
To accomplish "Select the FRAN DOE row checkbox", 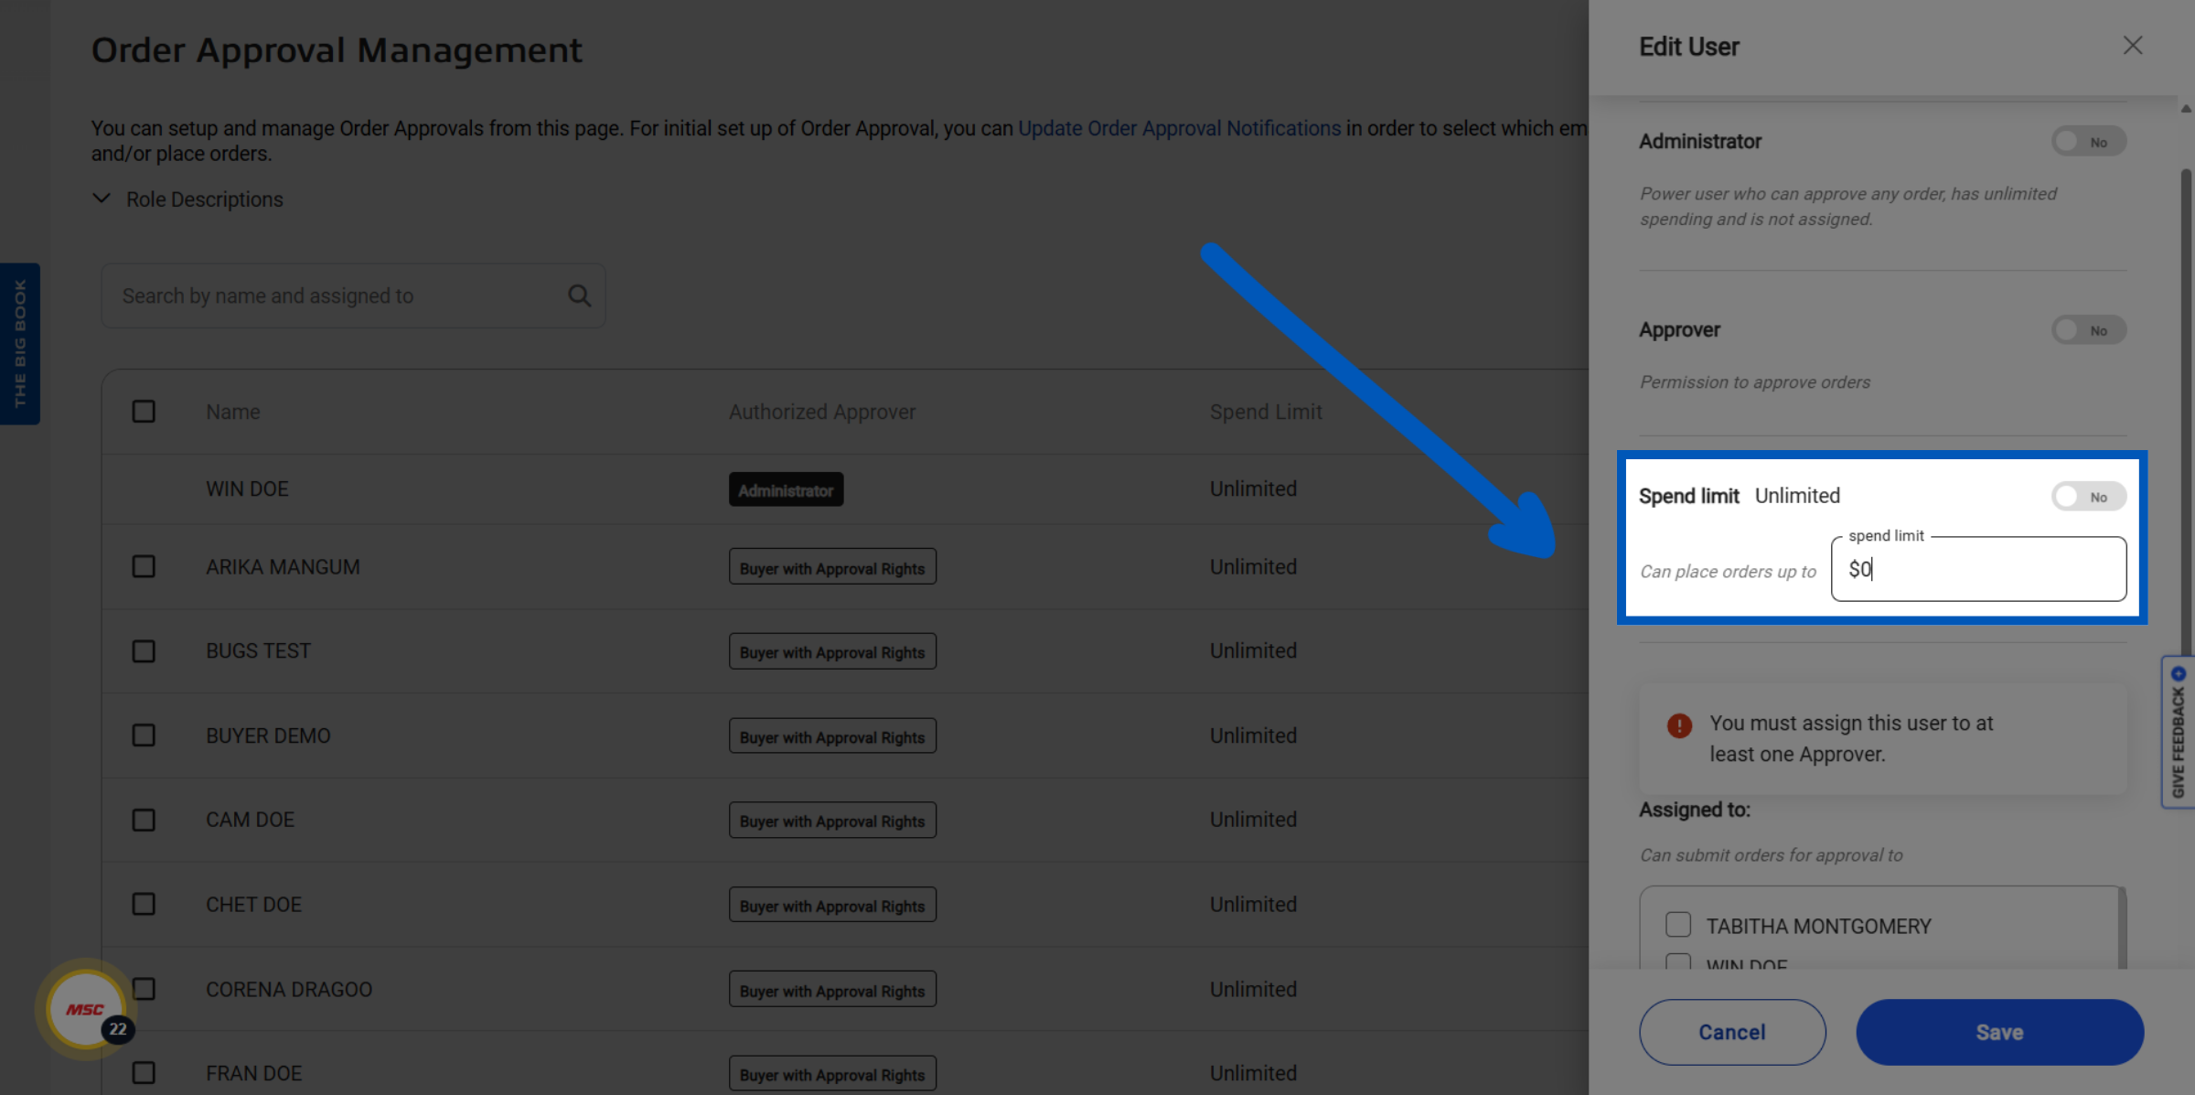I will click(x=144, y=1073).
